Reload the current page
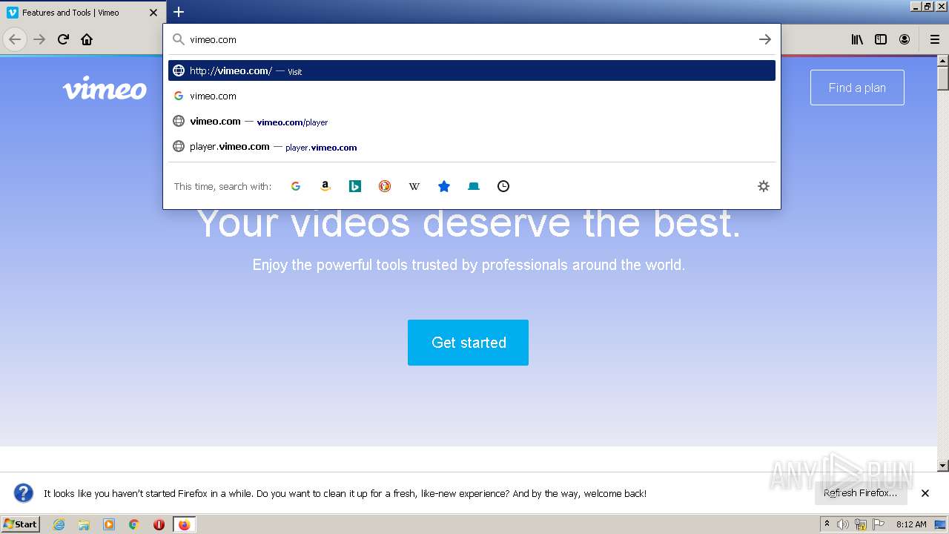The image size is (949, 534). pyautogui.click(x=63, y=39)
